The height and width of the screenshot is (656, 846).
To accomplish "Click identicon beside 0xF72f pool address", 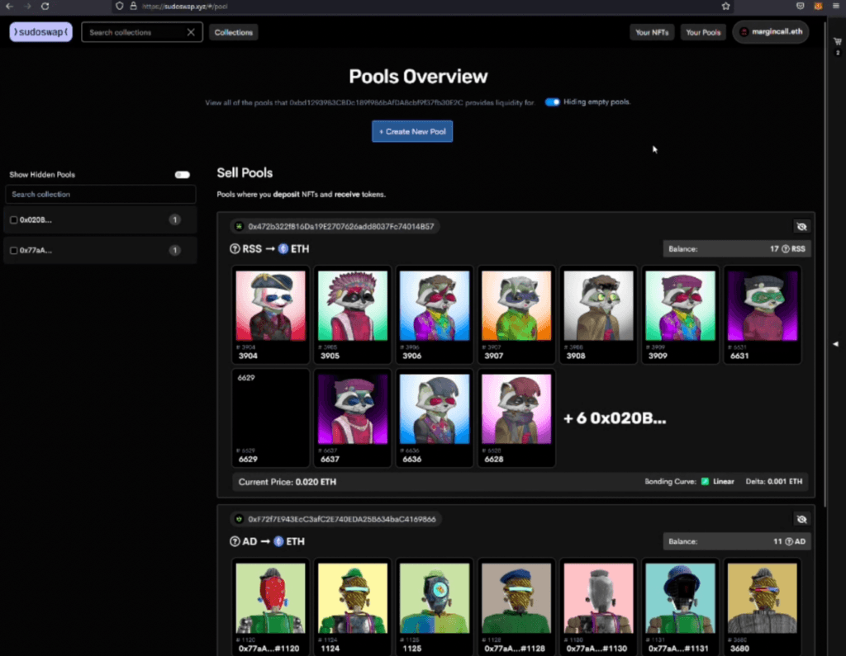I will pyautogui.click(x=239, y=519).
